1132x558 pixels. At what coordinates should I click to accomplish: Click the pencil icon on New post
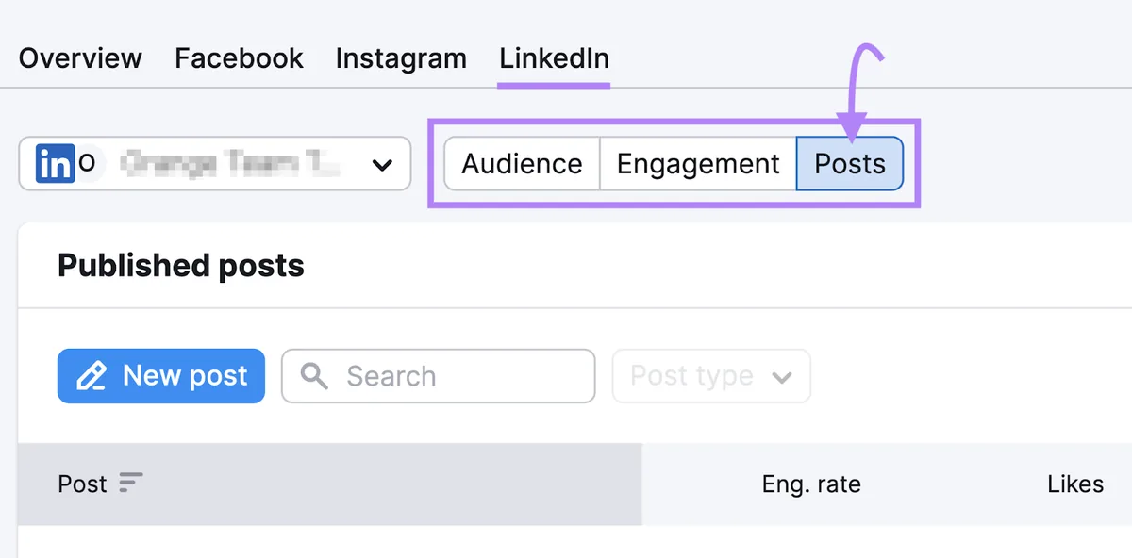pyautogui.click(x=92, y=376)
